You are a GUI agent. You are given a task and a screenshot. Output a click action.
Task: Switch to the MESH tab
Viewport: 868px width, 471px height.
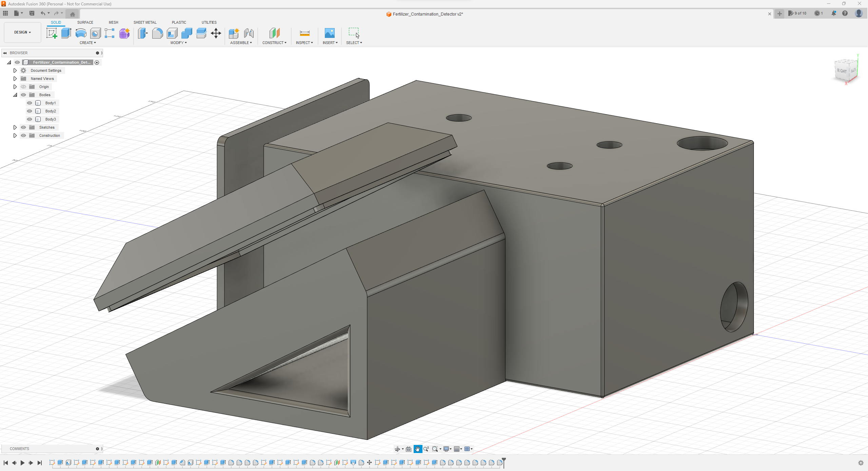click(x=113, y=22)
